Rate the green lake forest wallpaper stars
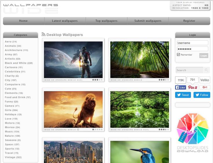The width and height of the screenshot is (213, 163). tap(164, 129)
